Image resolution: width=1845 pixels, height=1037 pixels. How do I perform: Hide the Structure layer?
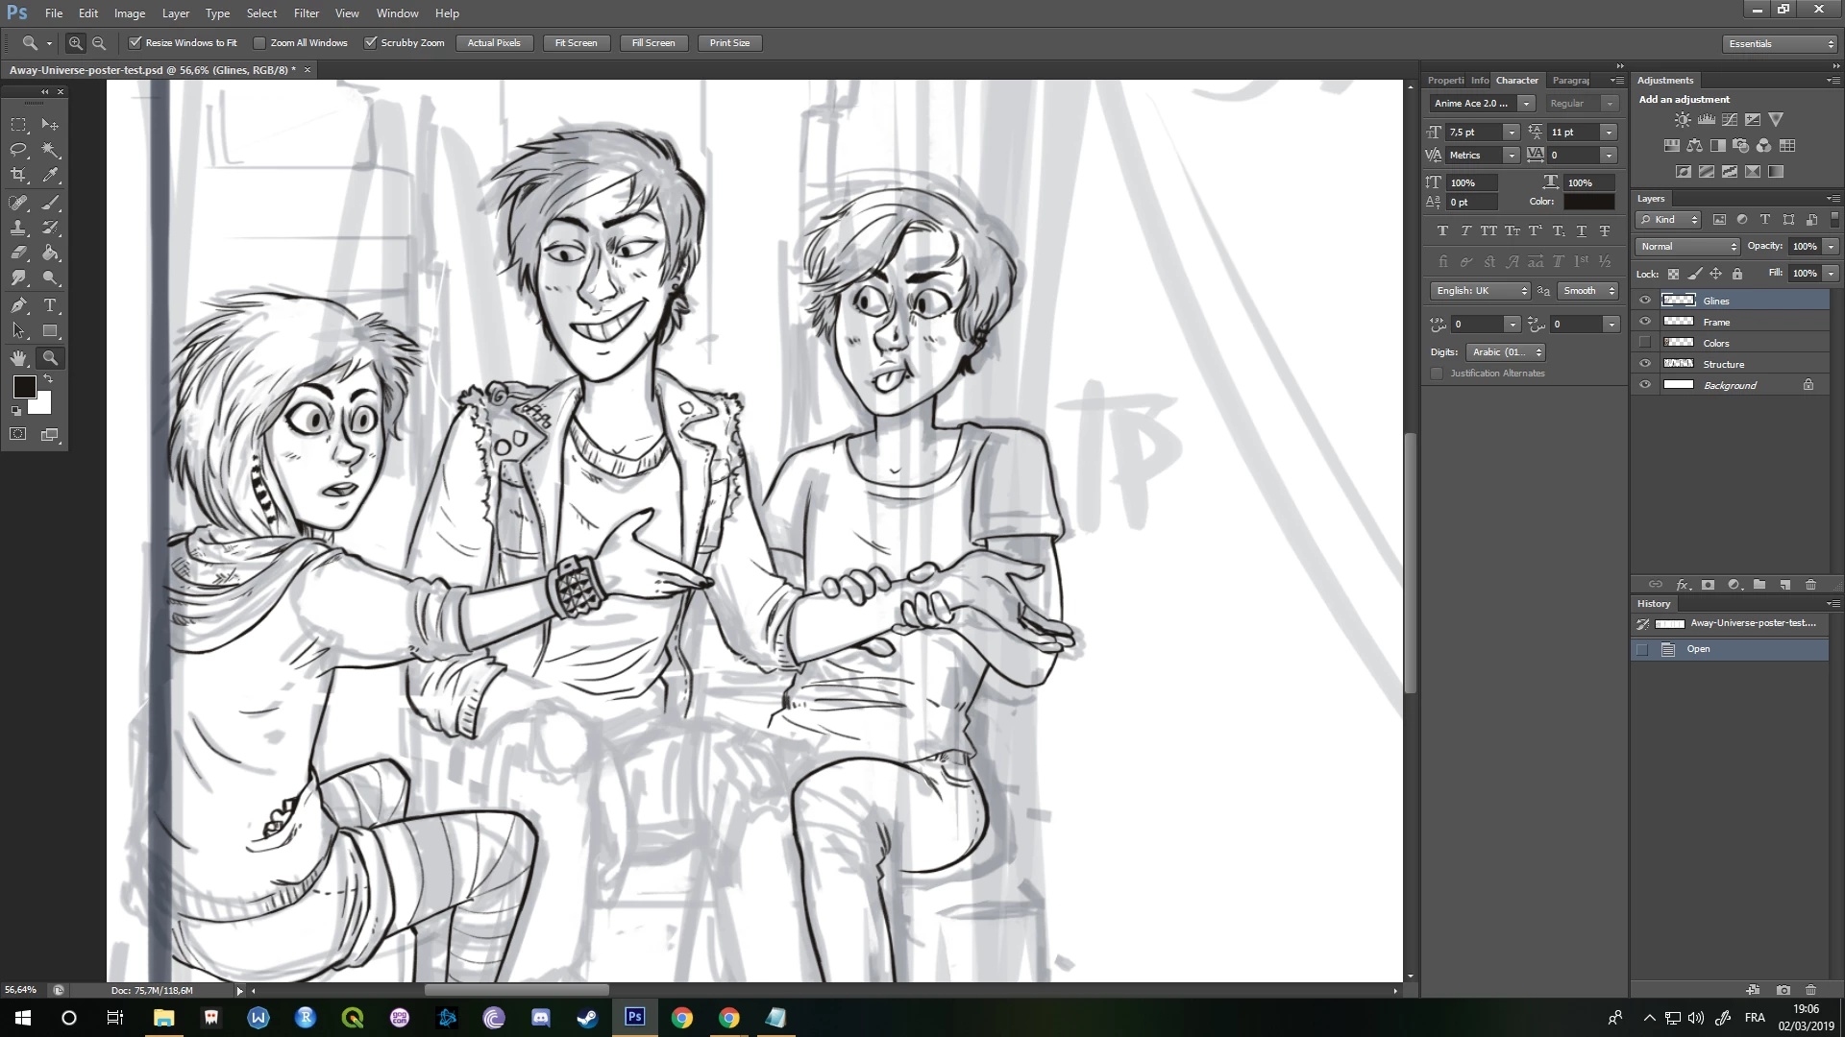[x=1645, y=364]
